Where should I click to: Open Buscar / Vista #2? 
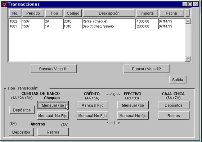tap(146, 69)
